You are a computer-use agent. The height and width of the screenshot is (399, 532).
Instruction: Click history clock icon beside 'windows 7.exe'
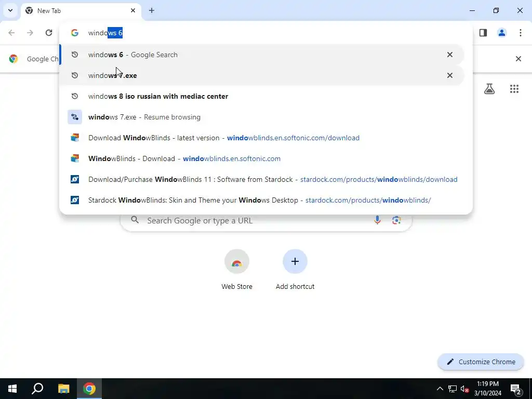pyautogui.click(x=75, y=75)
